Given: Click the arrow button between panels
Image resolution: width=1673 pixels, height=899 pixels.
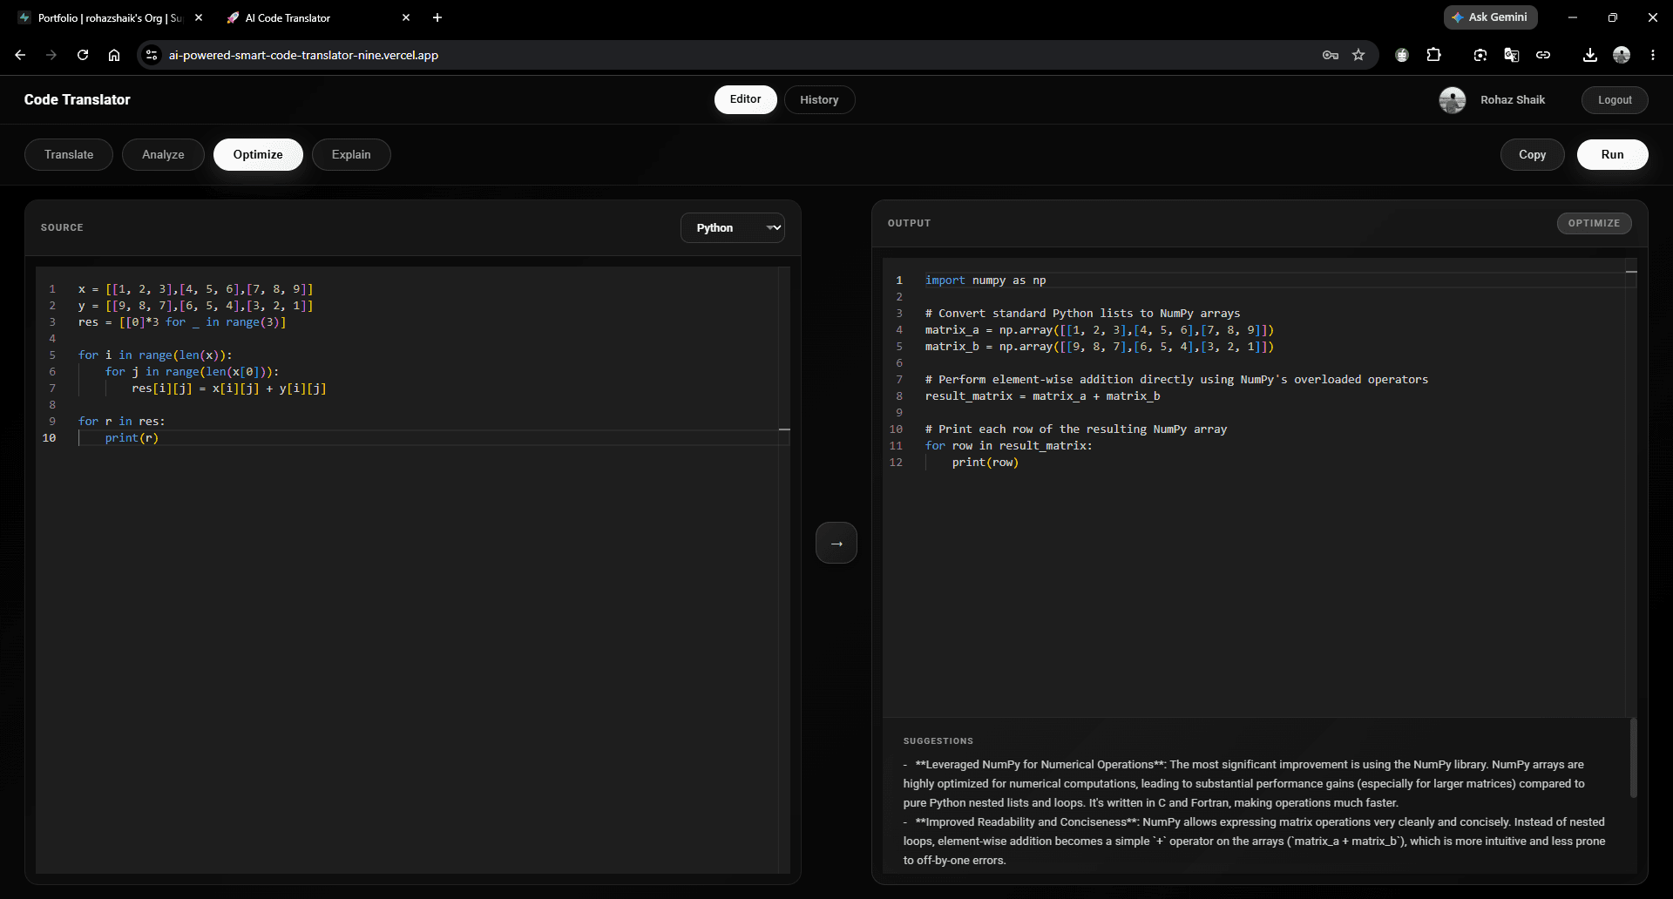Looking at the screenshot, I should point(836,543).
